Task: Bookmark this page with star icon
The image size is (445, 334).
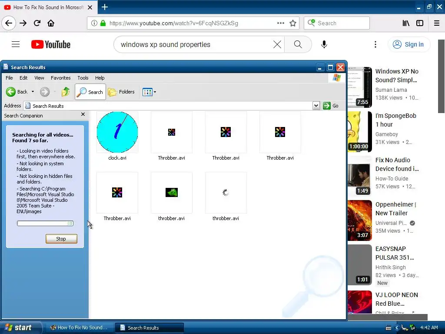Action: (x=293, y=23)
